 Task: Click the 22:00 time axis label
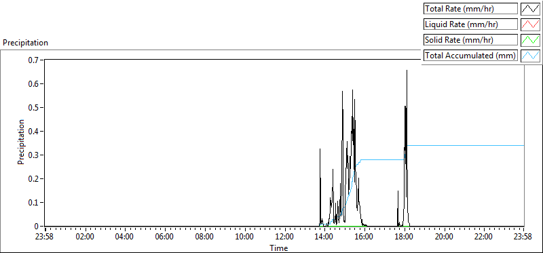pos(484,237)
